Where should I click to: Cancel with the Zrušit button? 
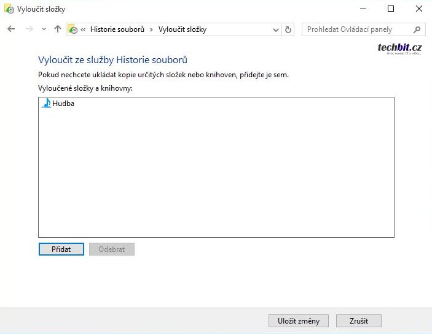pos(359,321)
